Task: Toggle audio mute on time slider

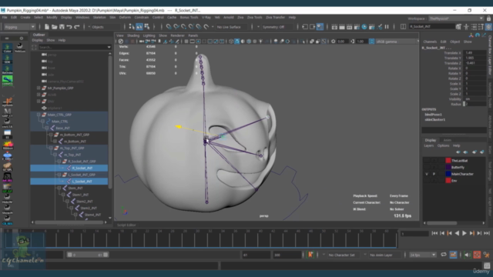Action: [467, 255]
